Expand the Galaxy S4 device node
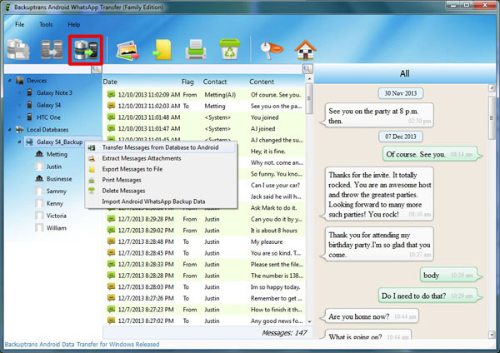The width and height of the screenshot is (500, 353). (x=19, y=105)
